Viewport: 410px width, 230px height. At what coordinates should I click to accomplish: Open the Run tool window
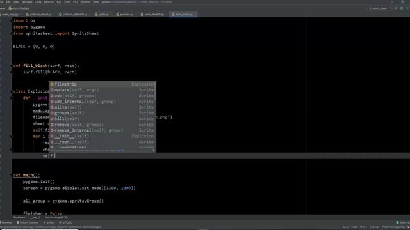coord(49,222)
